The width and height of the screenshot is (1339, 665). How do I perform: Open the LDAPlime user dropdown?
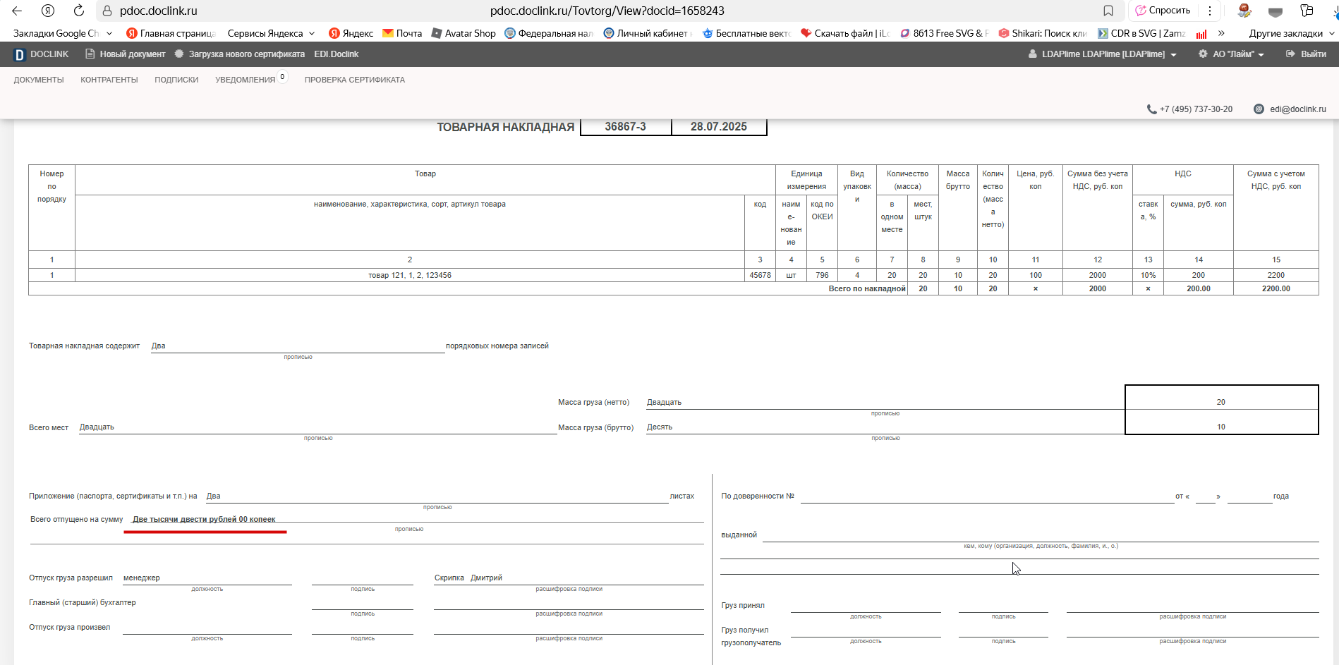1103,54
